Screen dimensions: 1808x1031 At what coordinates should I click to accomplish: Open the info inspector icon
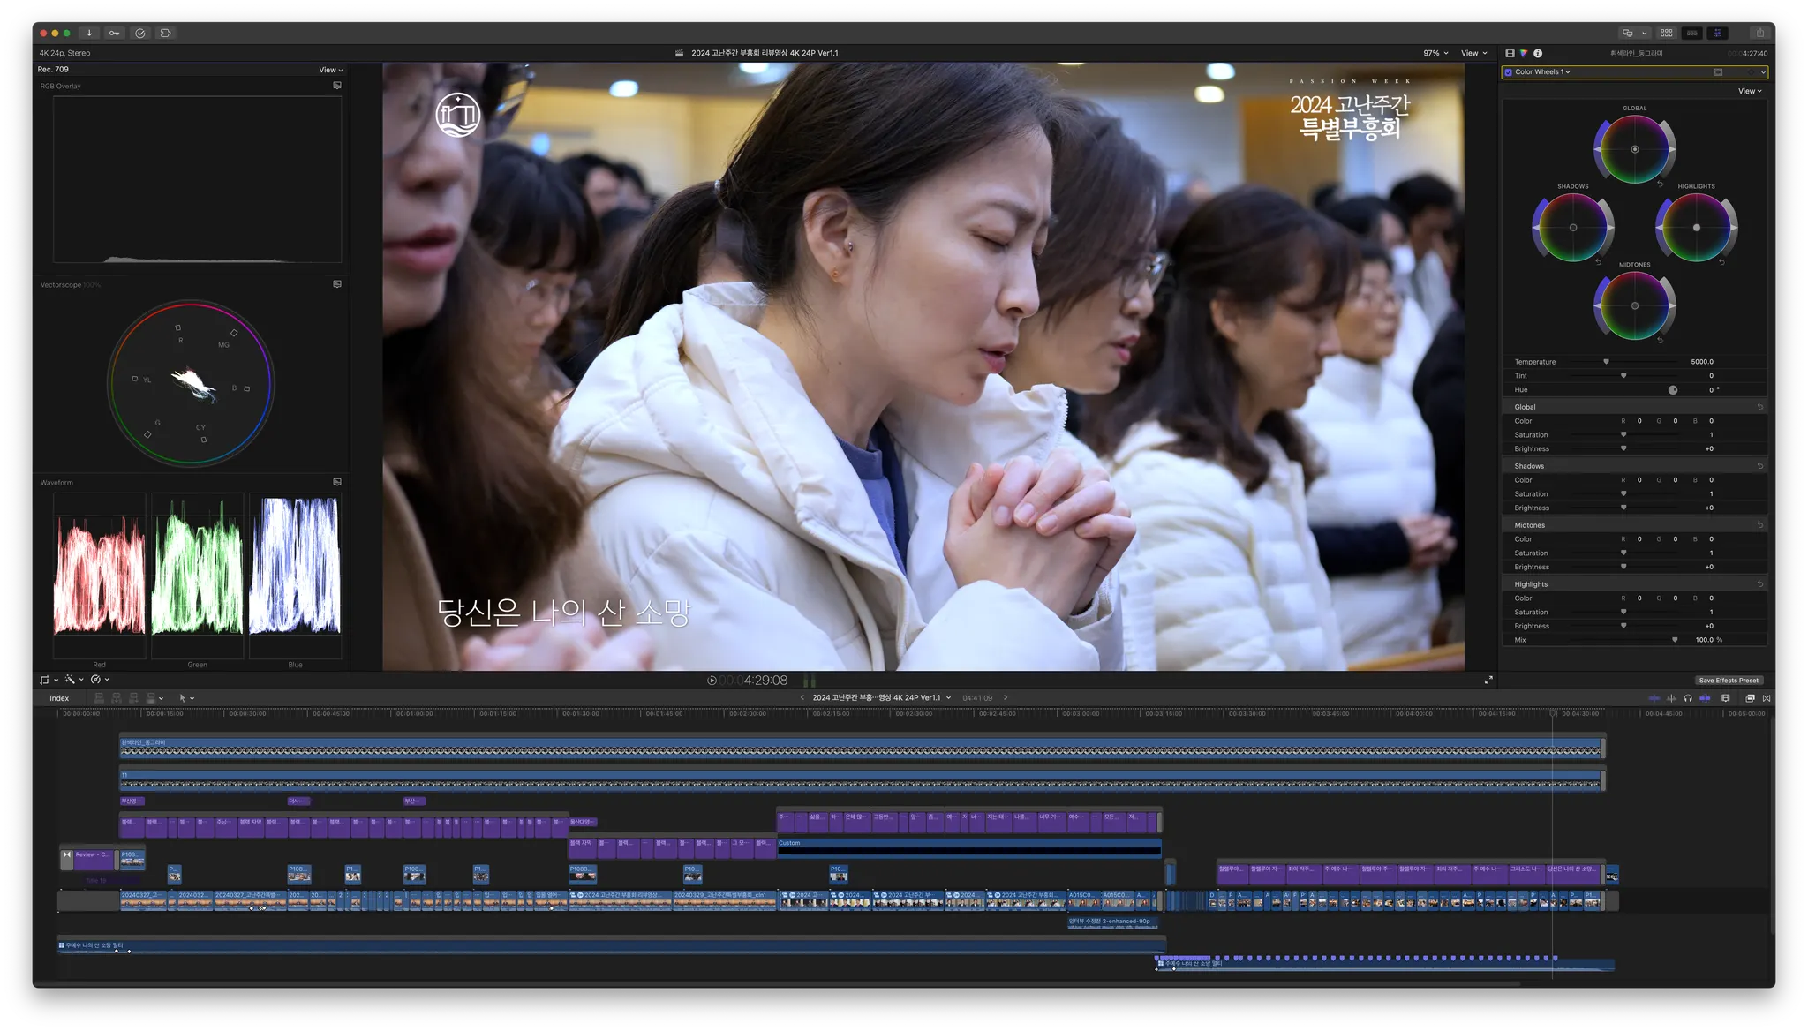tap(1538, 53)
